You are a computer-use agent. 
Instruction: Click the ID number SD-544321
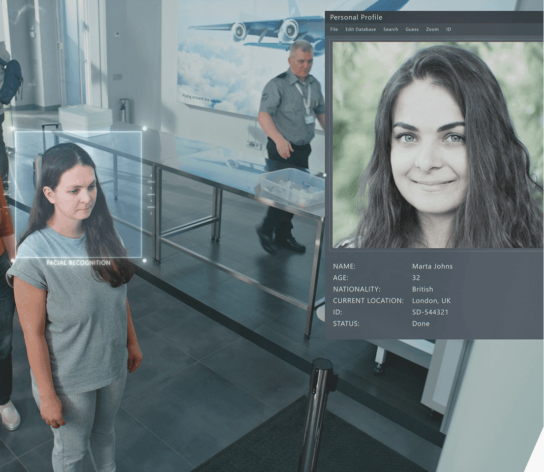(430, 312)
